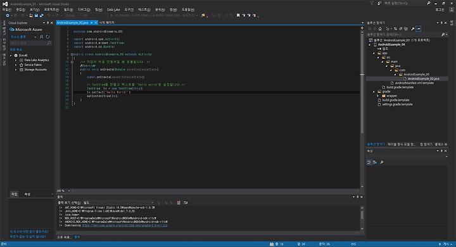Switch to AndroidExample_00.java editor tab
This screenshot has width=456, height=247.
pyautogui.click(x=72, y=23)
